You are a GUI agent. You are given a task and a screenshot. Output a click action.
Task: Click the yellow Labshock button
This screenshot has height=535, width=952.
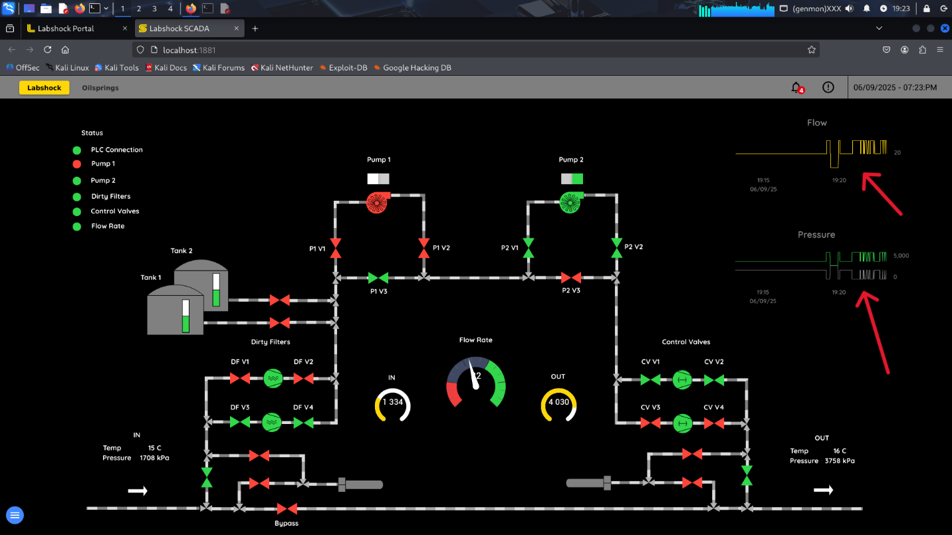point(44,88)
